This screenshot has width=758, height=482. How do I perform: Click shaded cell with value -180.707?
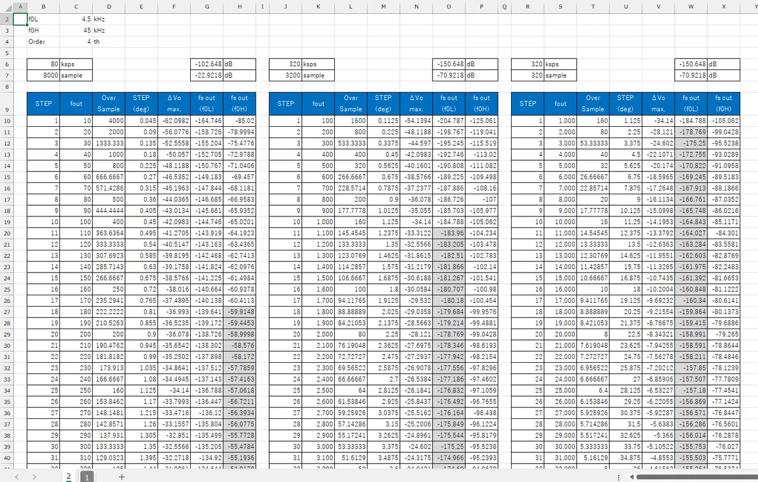[x=448, y=289]
